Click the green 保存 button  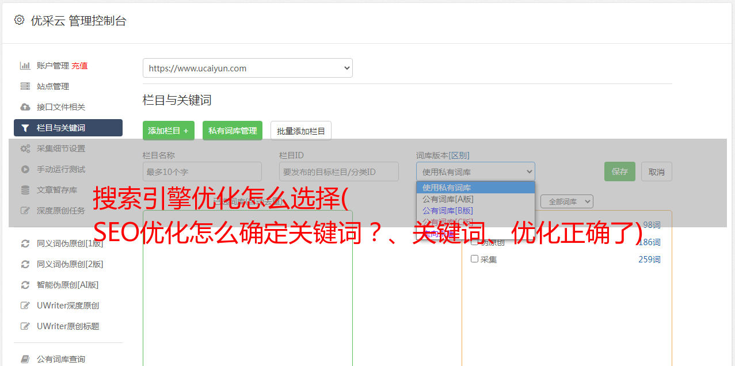[620, 171]
